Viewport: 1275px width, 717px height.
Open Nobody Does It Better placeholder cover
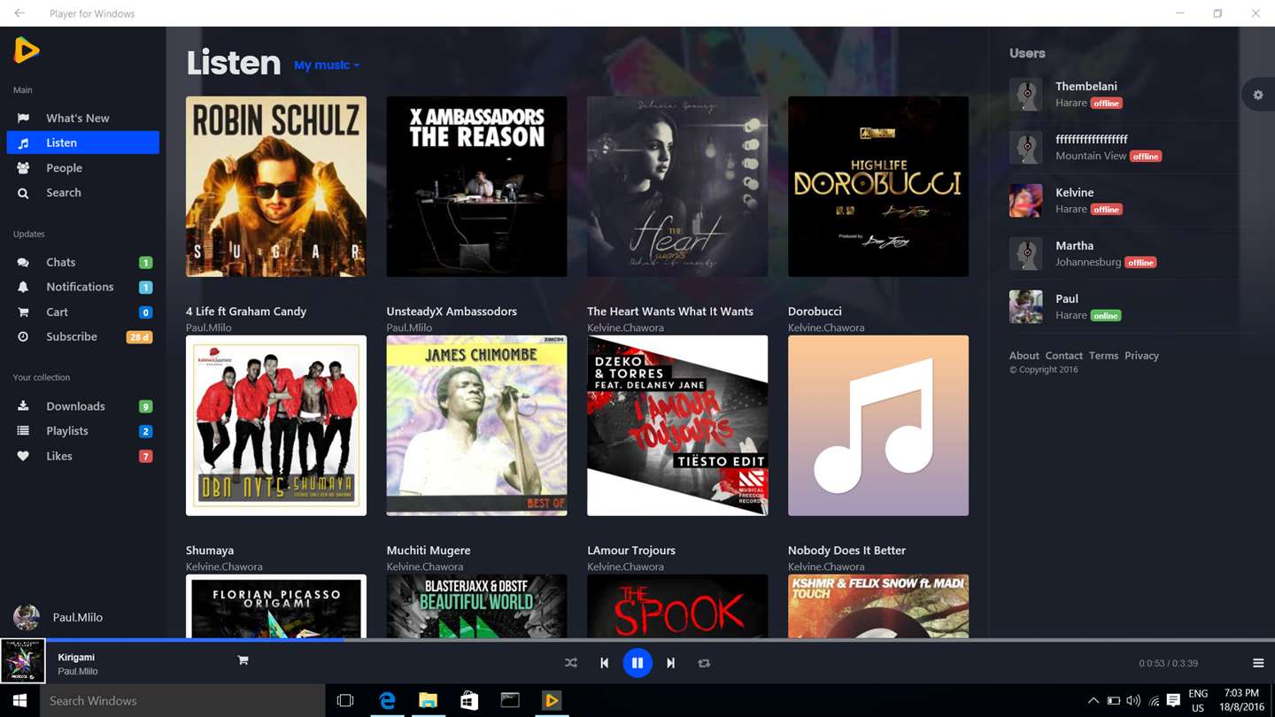pos(878,426)
